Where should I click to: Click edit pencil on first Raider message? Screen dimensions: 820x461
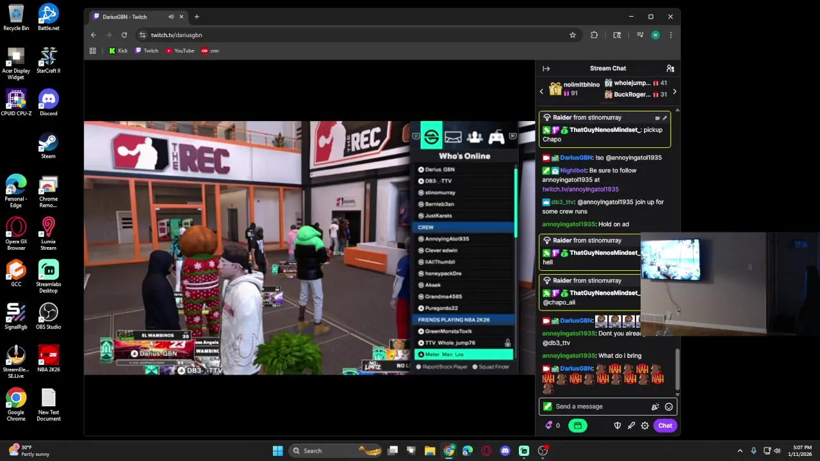pyautogui.click(x=665, y=118)
